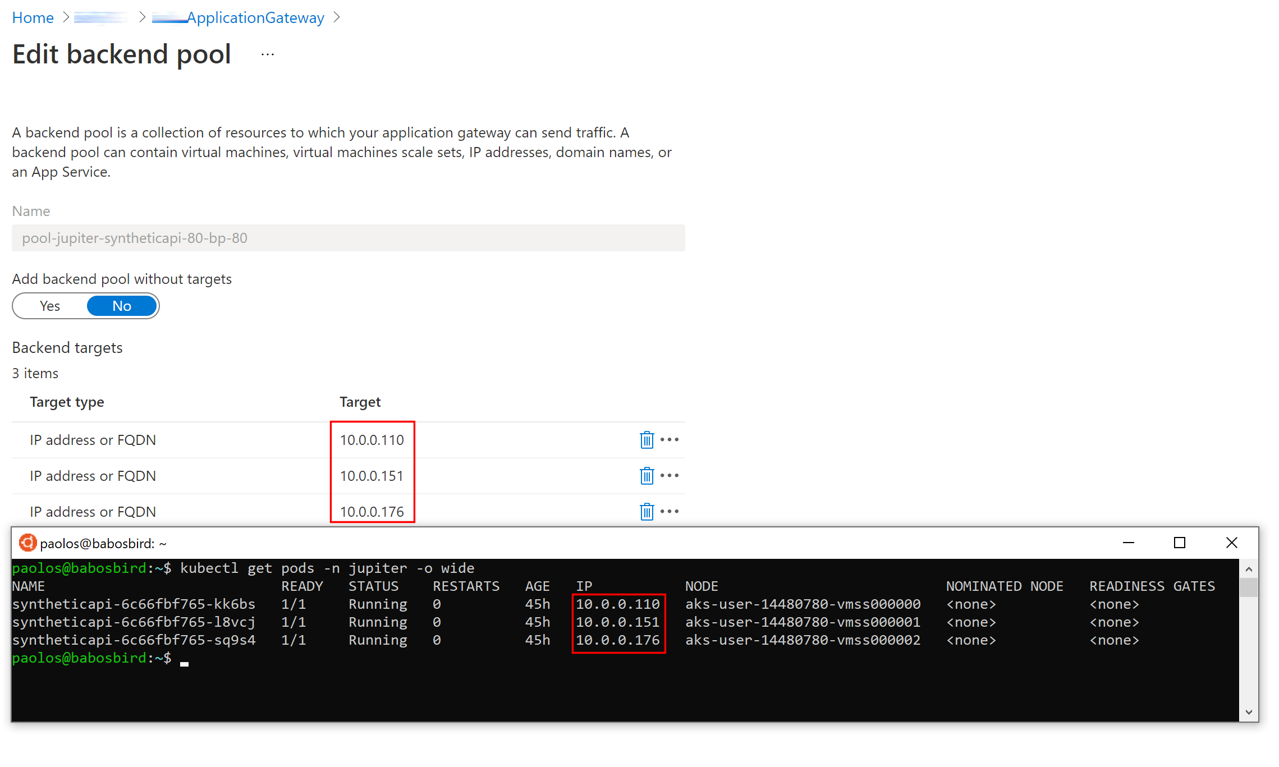Click the Target type column header
The height and width of the screenshot is (767, 1279).
tap(67, 402)
